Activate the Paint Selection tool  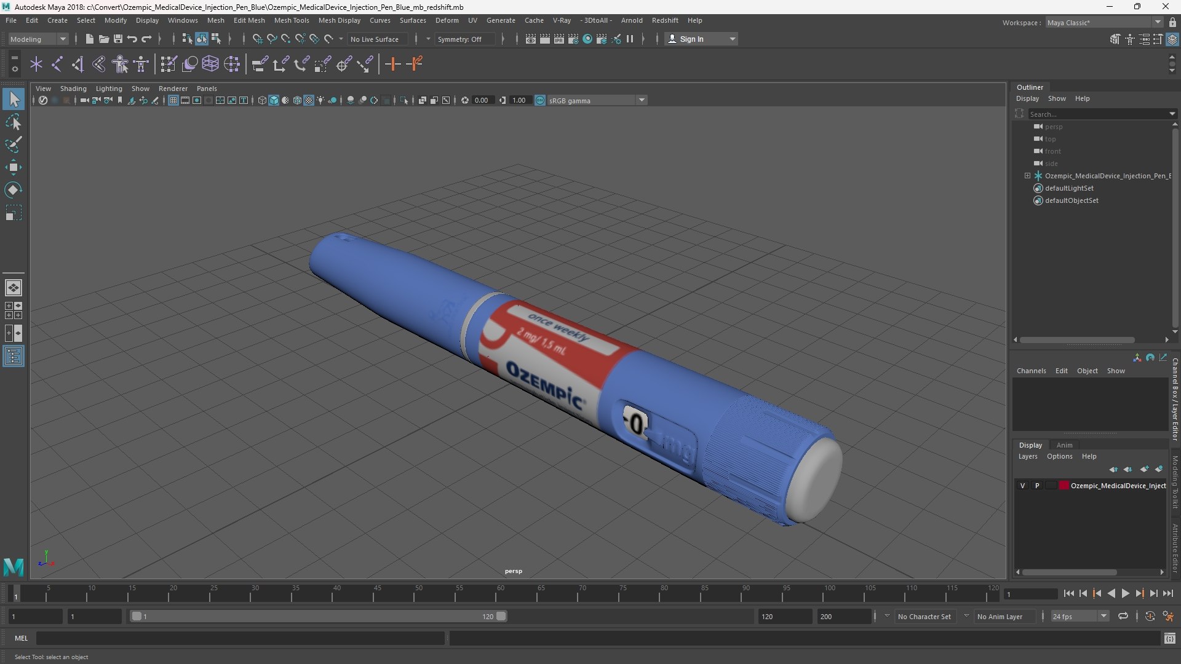click(x=14, y=144)
